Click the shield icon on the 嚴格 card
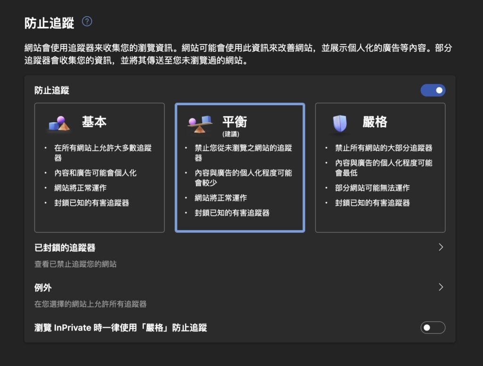 click(x=340, y=124)
